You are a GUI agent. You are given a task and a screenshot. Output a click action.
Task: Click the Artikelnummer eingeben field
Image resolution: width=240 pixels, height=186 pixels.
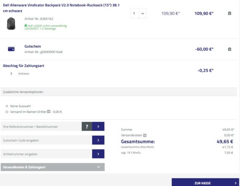coord(46,154)
